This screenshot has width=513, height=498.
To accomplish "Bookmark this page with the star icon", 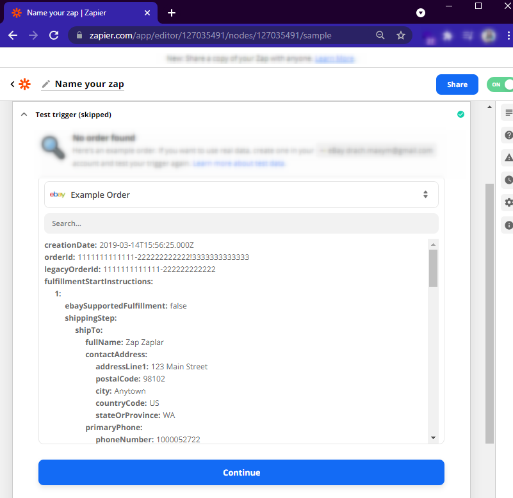I will point(401,35).
